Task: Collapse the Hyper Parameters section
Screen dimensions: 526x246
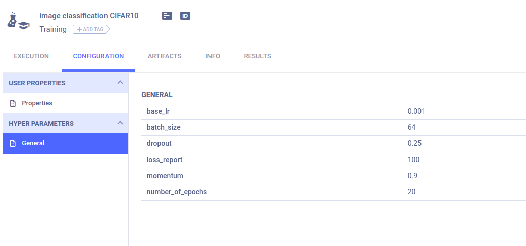Action: click(120, 123)
